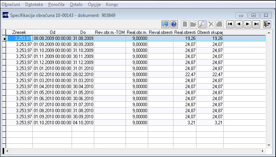Open the Poročila menu

56,5
